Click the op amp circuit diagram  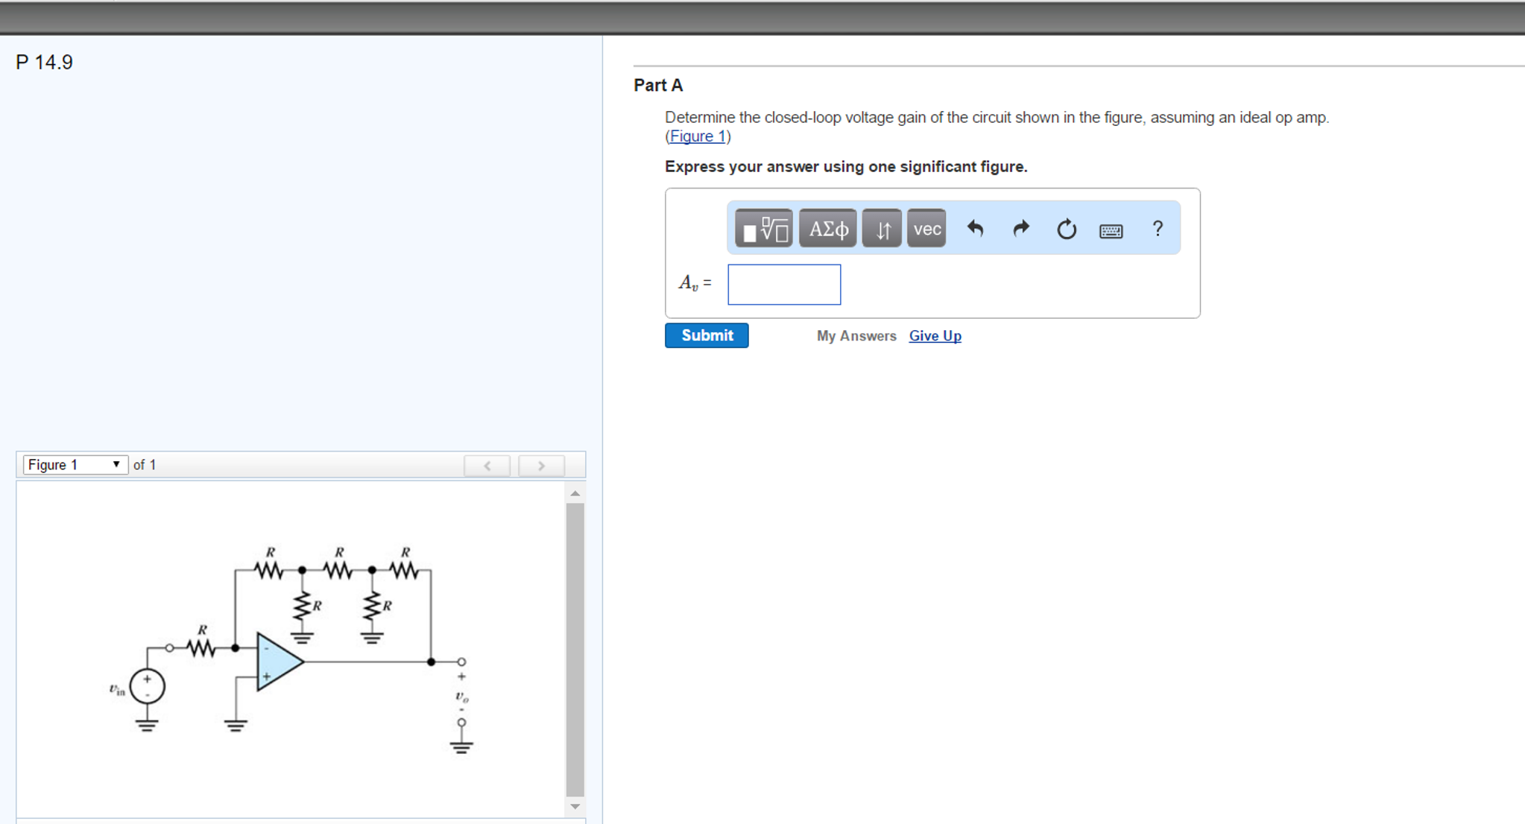pos(298,648)
